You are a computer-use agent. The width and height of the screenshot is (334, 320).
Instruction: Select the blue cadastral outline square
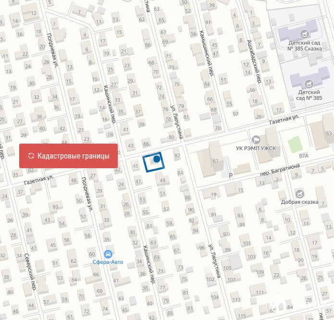154,162
